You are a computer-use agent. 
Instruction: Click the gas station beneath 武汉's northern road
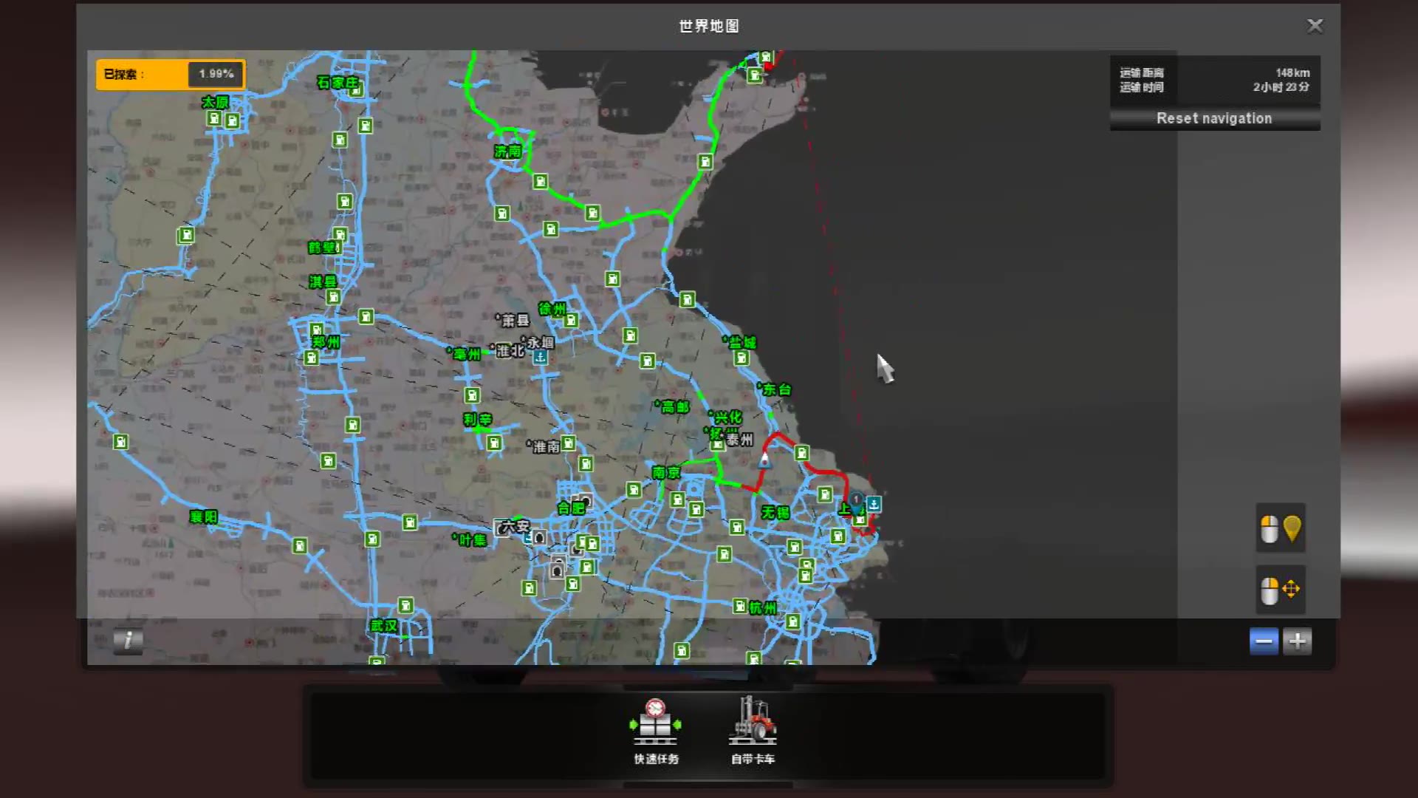[405, 606]
